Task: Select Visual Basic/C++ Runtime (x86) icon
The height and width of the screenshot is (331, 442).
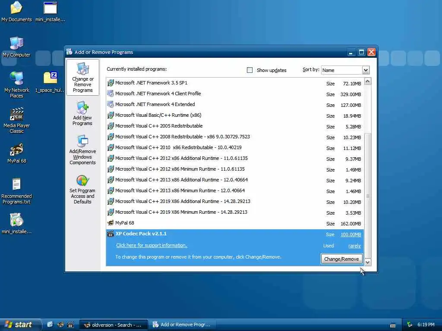Action: click(x=110, y=116)
